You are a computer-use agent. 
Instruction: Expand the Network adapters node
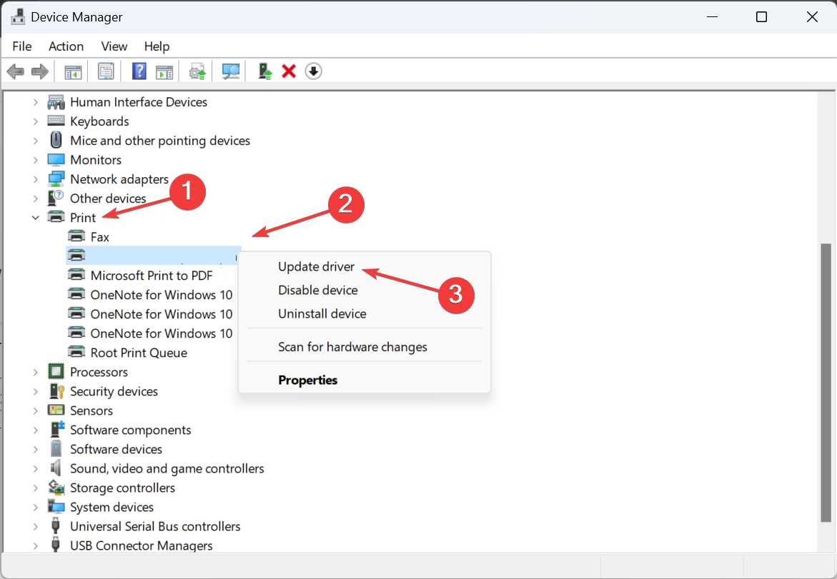tap(36, 179)
